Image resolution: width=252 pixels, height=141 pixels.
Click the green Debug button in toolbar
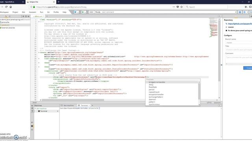point(83,12)
